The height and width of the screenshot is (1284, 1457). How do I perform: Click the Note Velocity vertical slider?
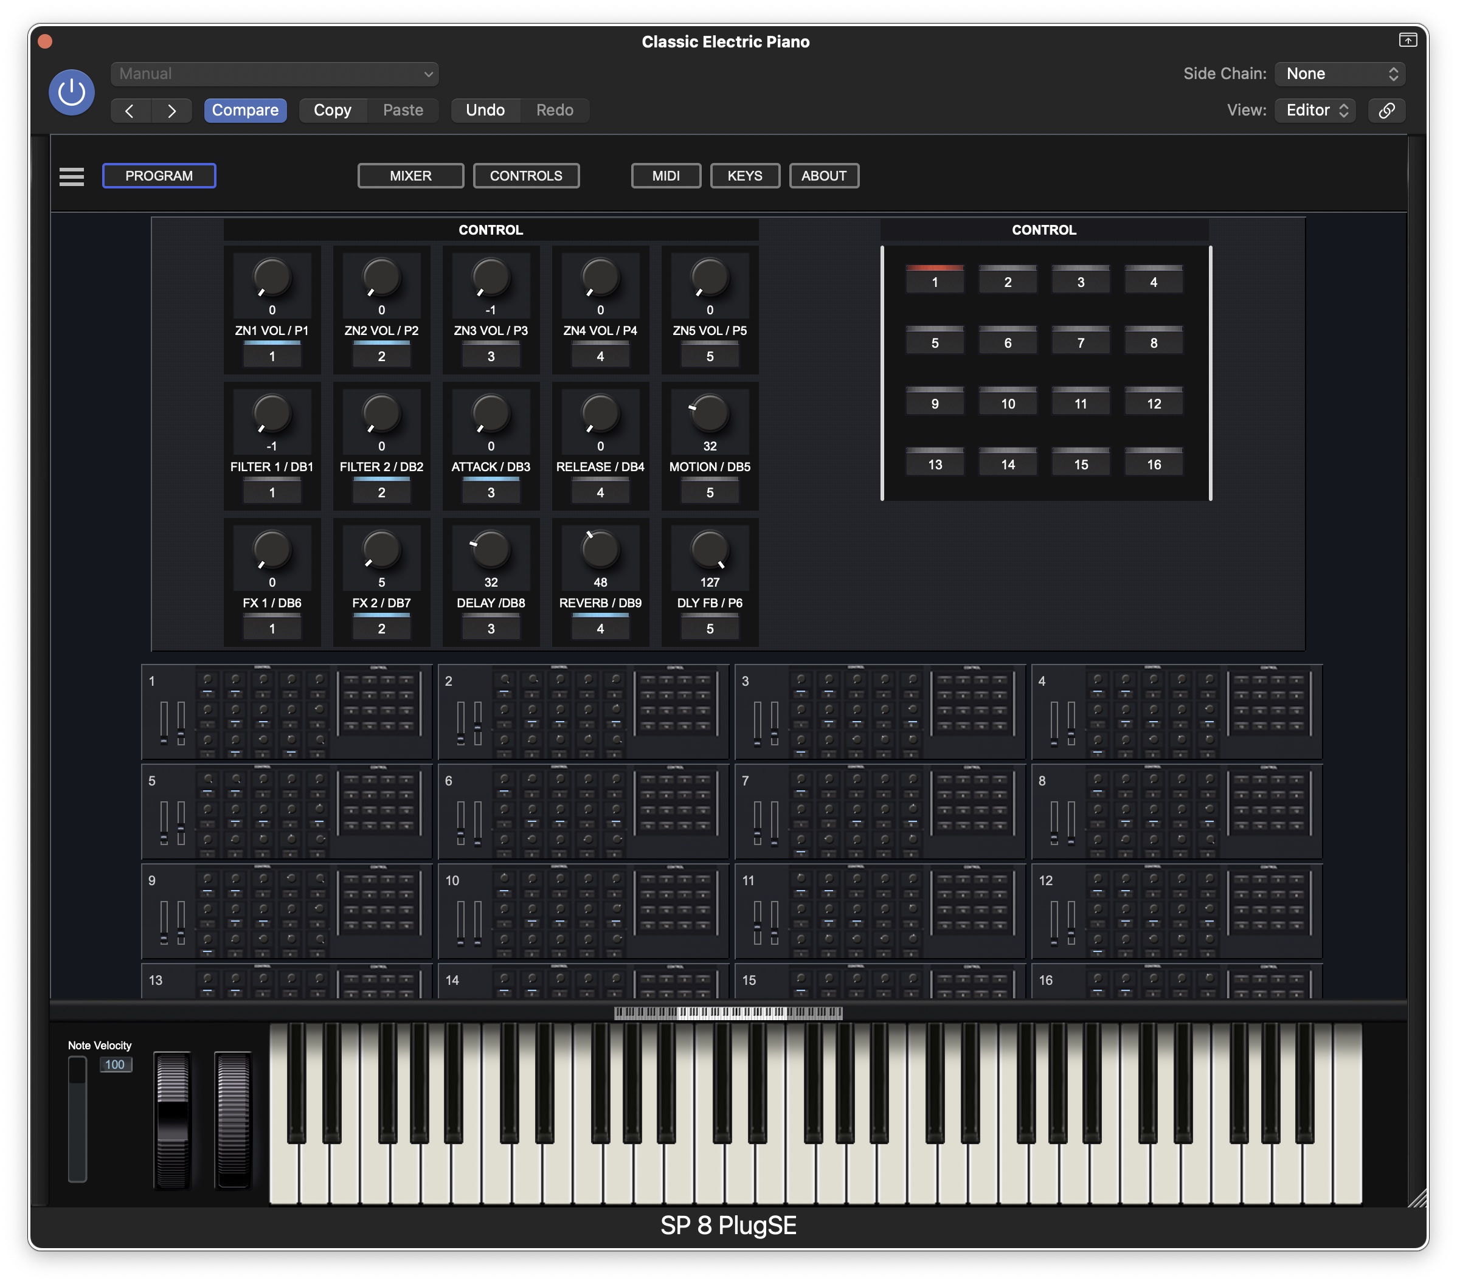[x=77, y=1119]
